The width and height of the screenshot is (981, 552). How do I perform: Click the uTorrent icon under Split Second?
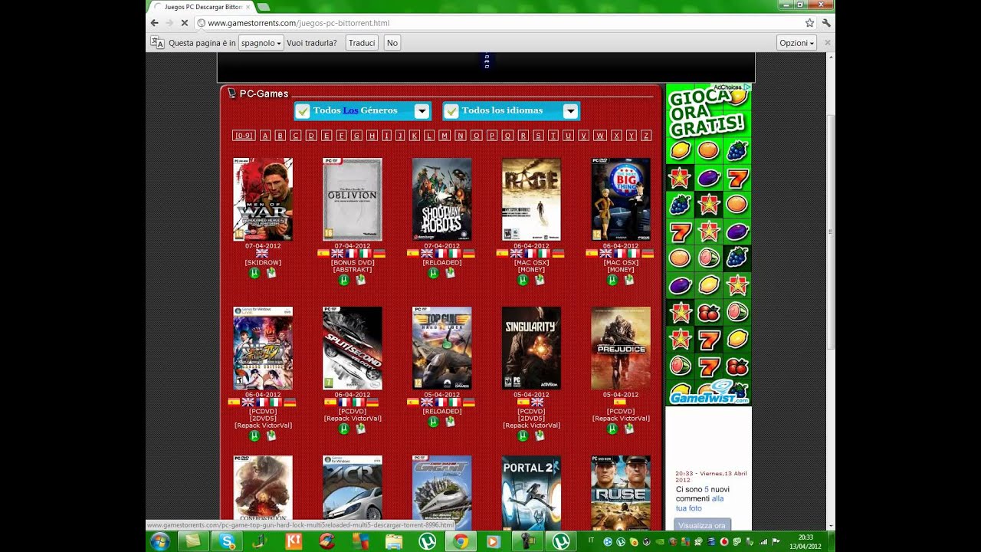pyautogui.click(x=344, y=429)
